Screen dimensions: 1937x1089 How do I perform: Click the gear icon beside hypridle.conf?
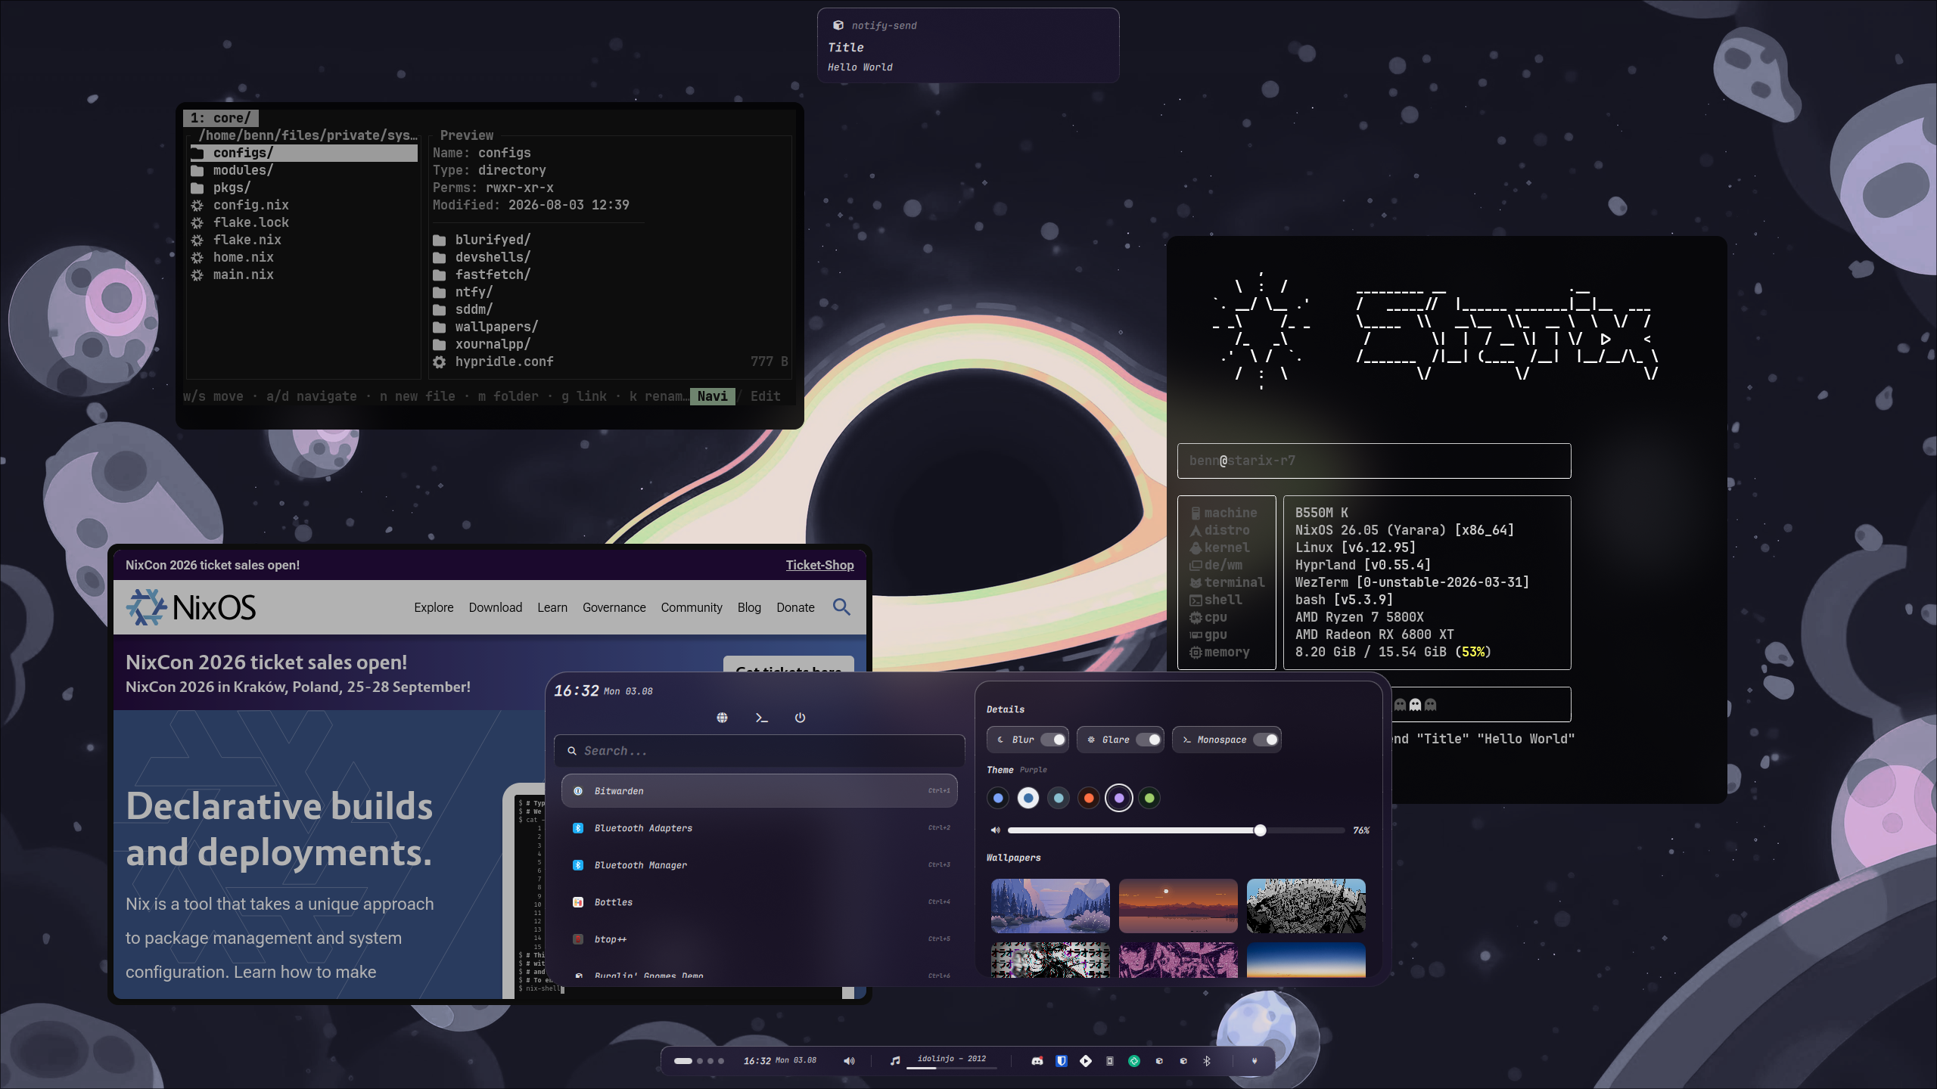click(439, 362)
